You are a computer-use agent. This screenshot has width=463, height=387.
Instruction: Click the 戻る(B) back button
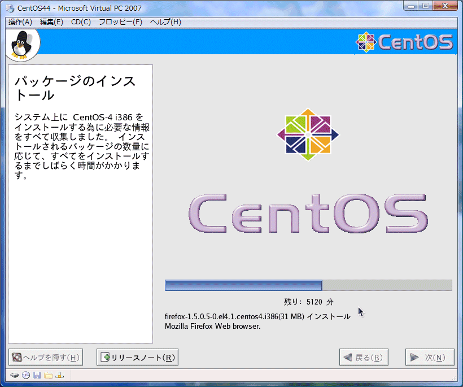364,357
